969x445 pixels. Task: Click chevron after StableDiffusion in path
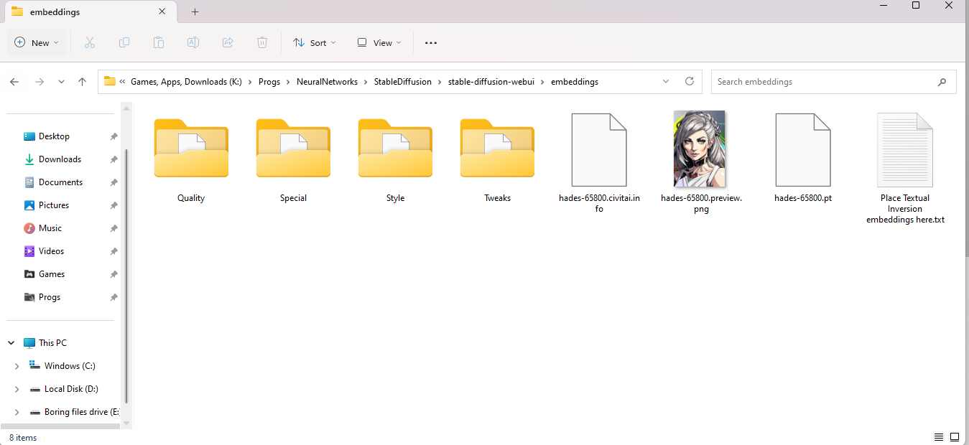coord(440,82)
